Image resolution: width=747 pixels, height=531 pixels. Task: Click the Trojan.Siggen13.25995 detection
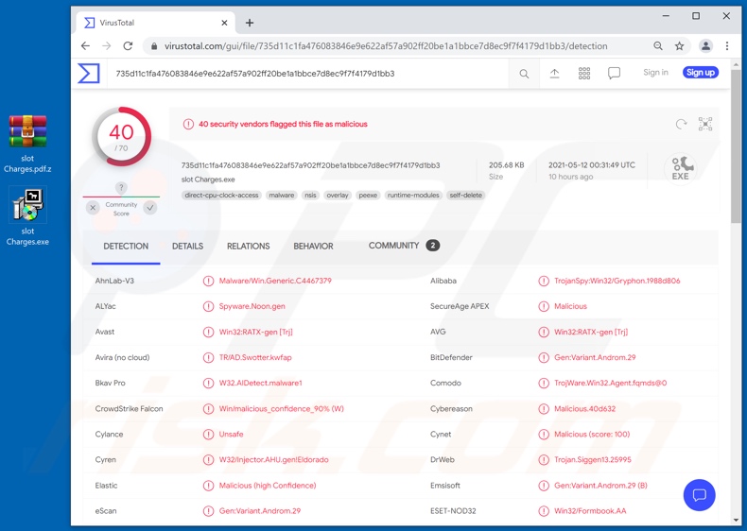click(x=592, y=459)
